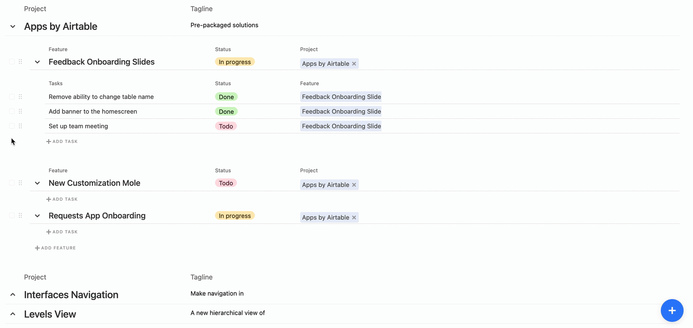Check the box for Feedback Onboarding Slides
Image resolution: width=693 pixels, height=328 pixels.
(12, 62)
